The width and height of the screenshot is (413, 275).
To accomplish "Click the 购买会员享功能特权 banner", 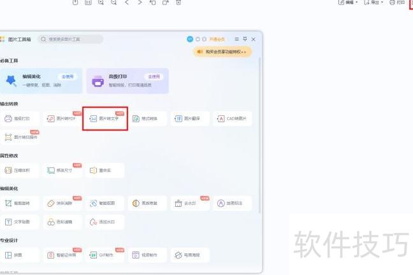I will tap(222, 52).
